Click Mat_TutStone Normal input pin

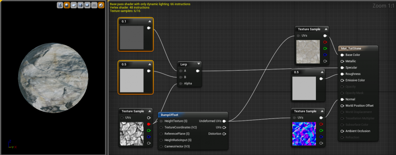tap(342, 100)
